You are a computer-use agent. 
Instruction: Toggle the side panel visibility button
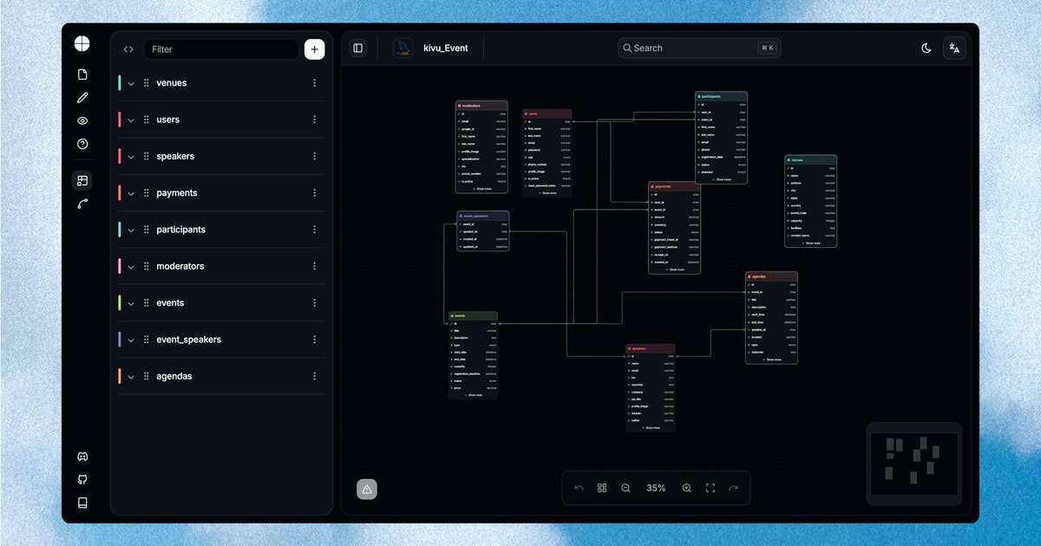coord(357,49)
